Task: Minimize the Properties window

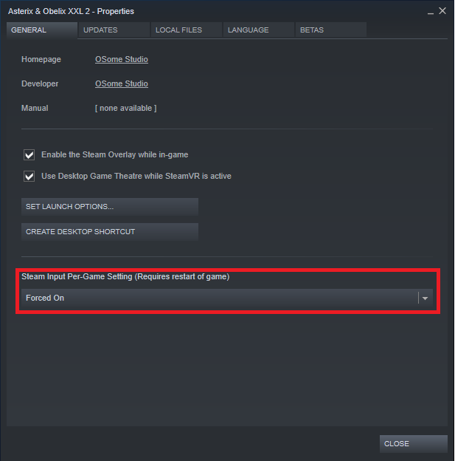Action: click(x=431, y=12)
